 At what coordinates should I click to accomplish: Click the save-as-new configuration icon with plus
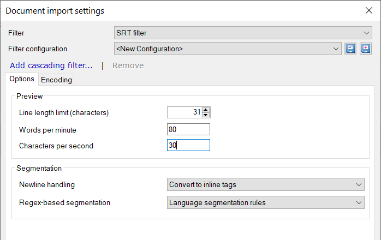365,49
